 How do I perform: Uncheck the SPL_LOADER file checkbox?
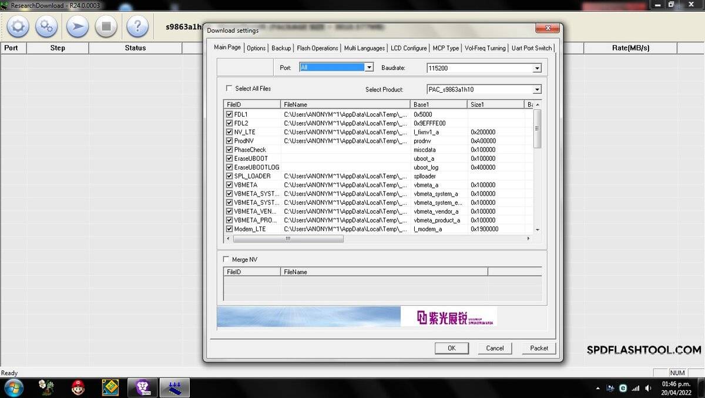229,176
